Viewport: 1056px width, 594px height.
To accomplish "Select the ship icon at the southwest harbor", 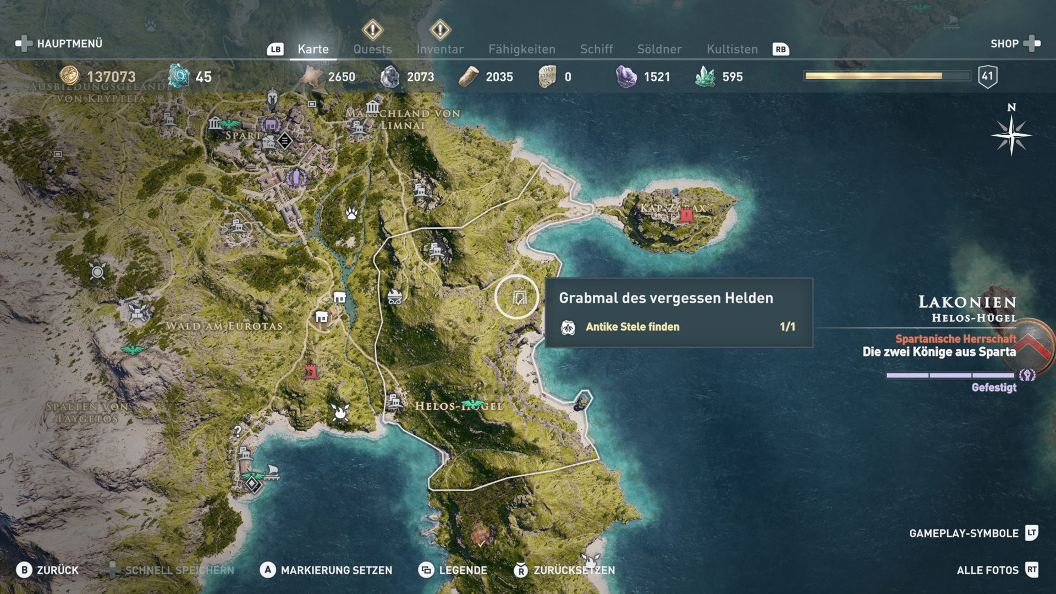I will 272,472.
